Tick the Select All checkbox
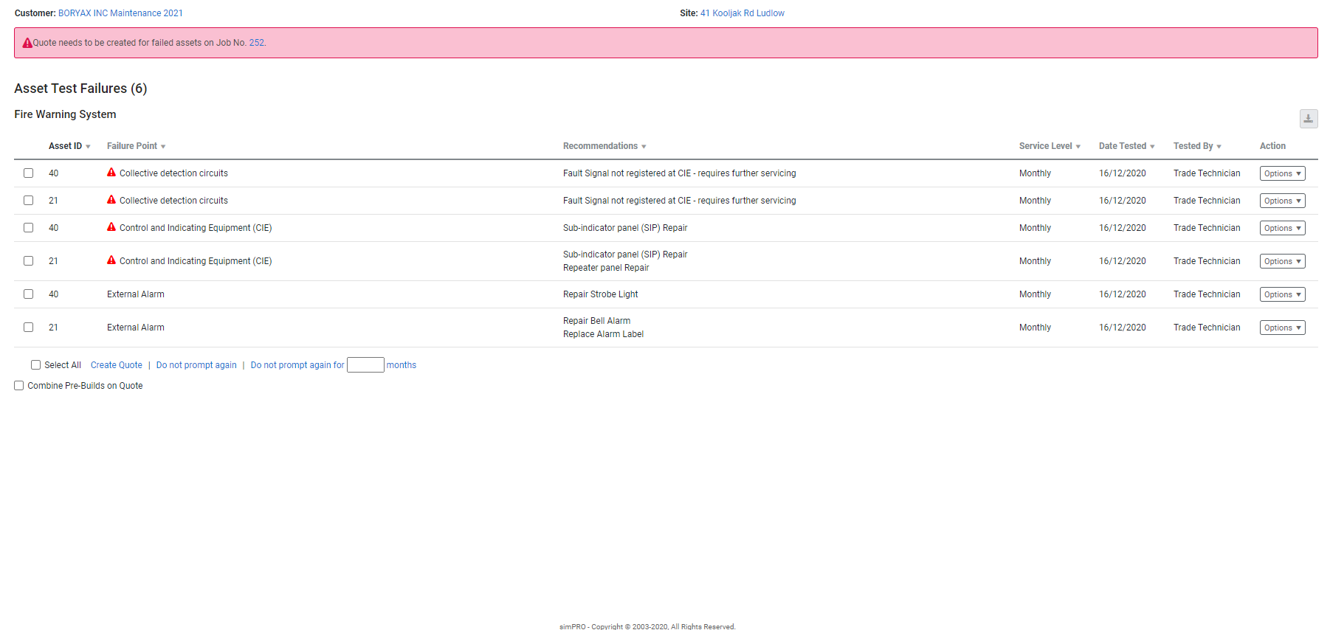The width and height of the screenshot is (1330, 630). click(35, 365)
